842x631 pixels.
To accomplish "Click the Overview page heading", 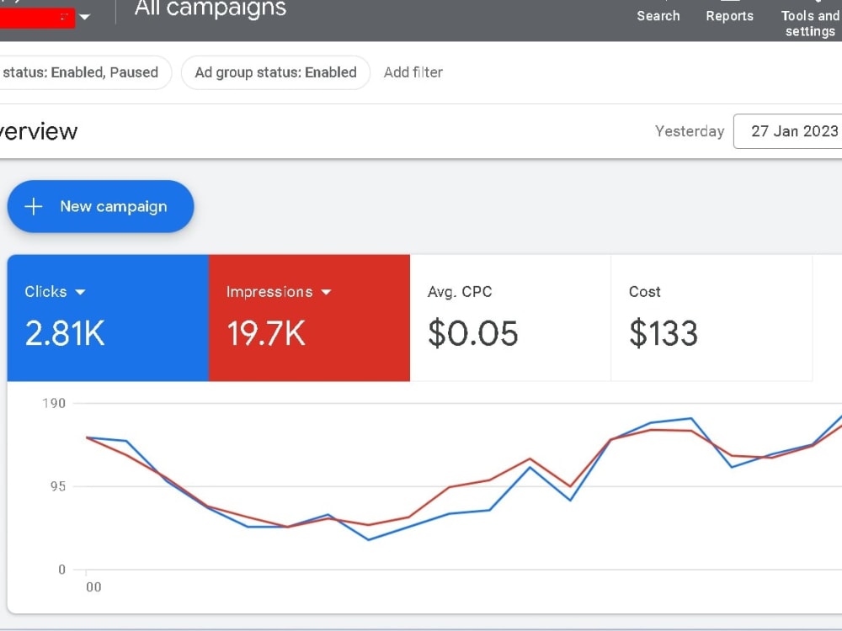I will [39, 131].
